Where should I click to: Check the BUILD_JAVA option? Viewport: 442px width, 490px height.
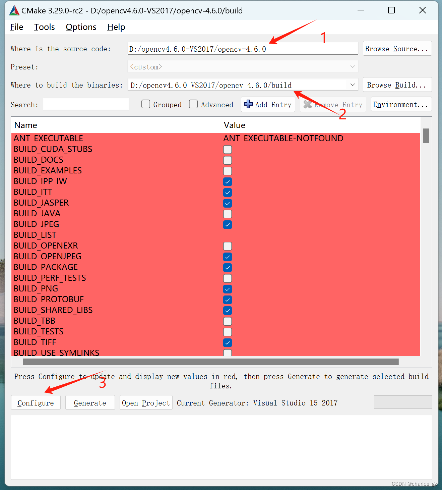tap(228, 214)
